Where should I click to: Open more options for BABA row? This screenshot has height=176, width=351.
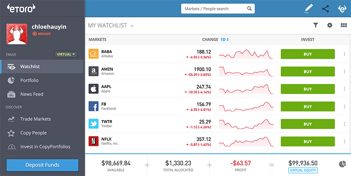344,54
